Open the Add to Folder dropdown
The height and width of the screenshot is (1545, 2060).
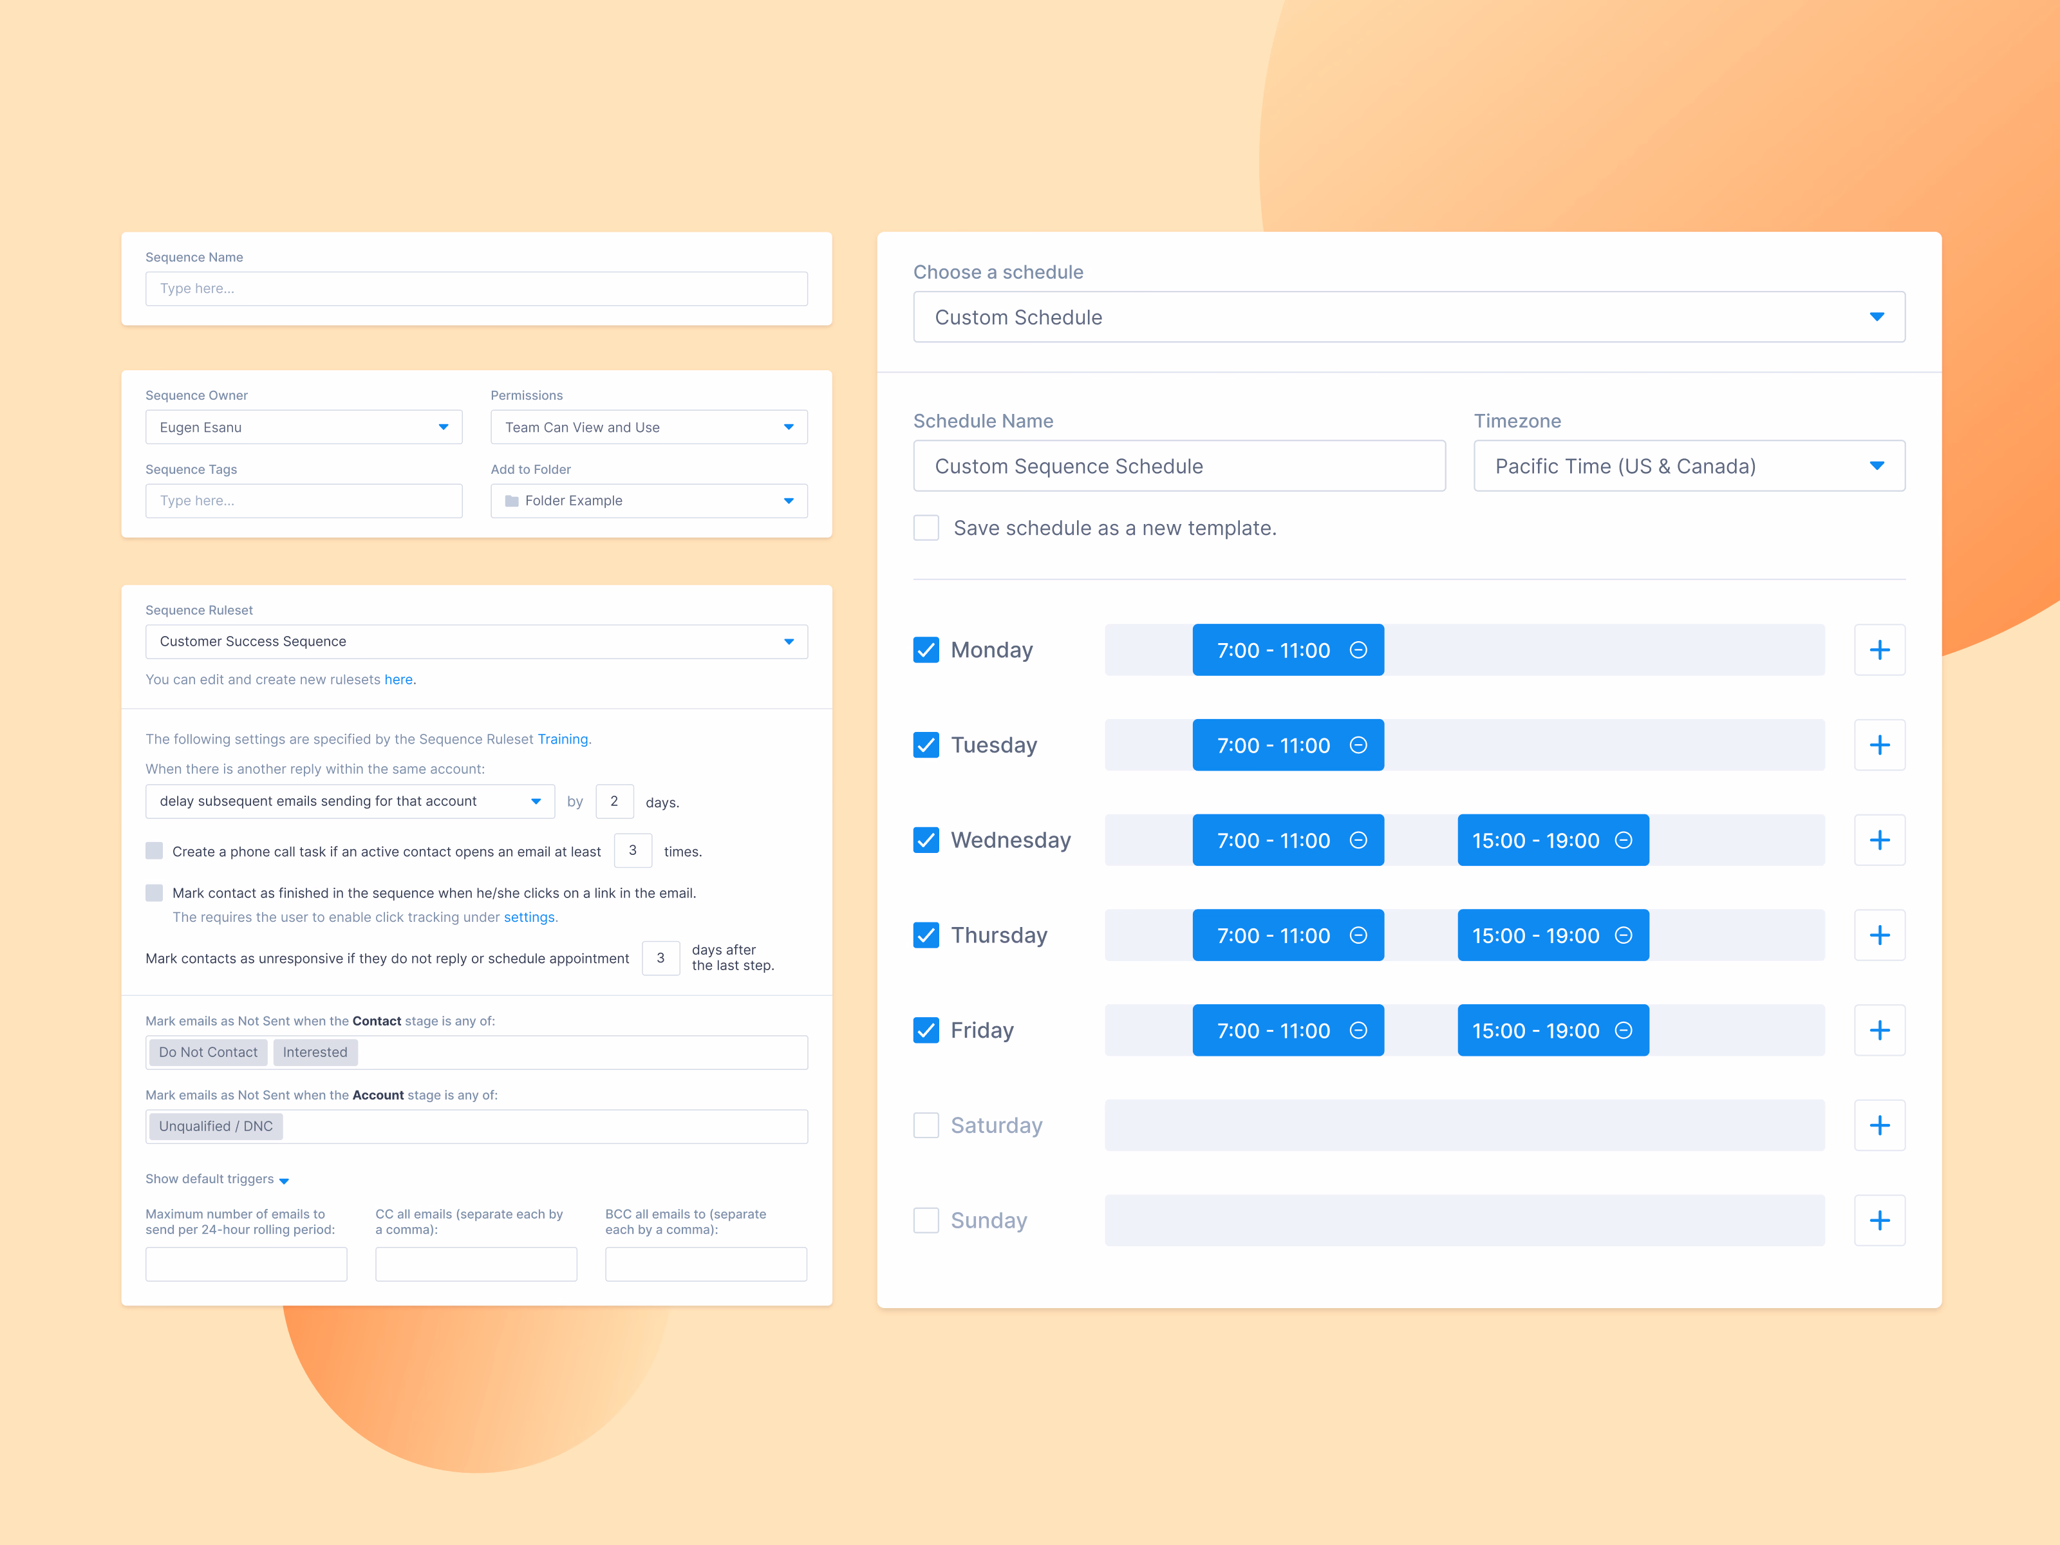click(649, 501)
